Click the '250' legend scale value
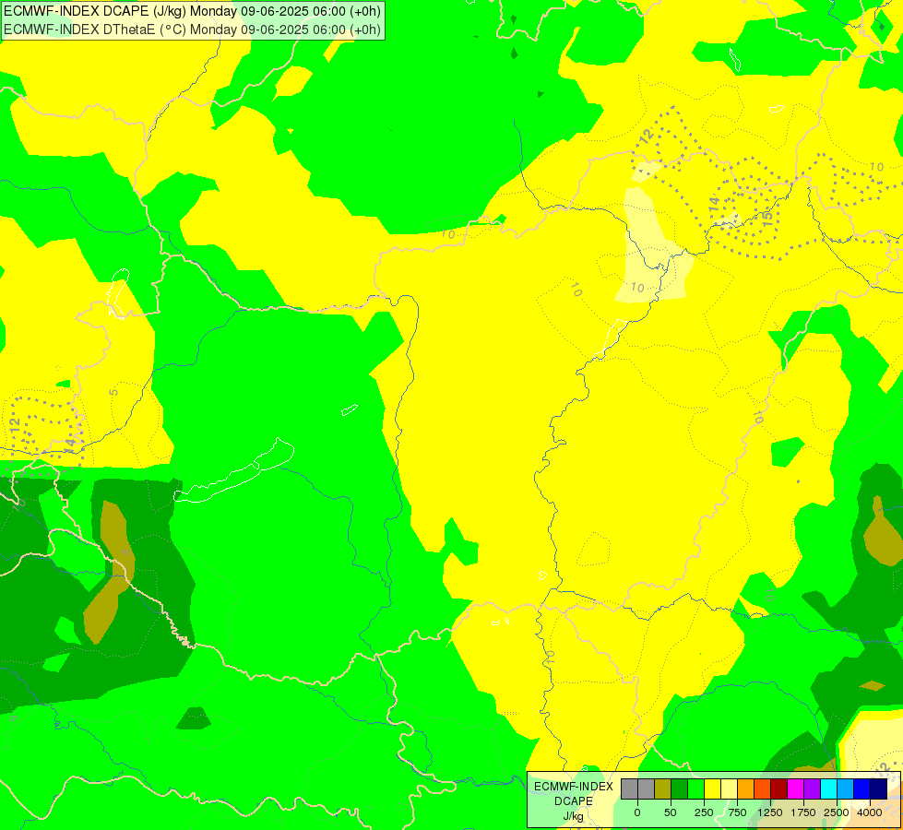The height and width of the screenshot is (830, 903). [x=704, y=812]
